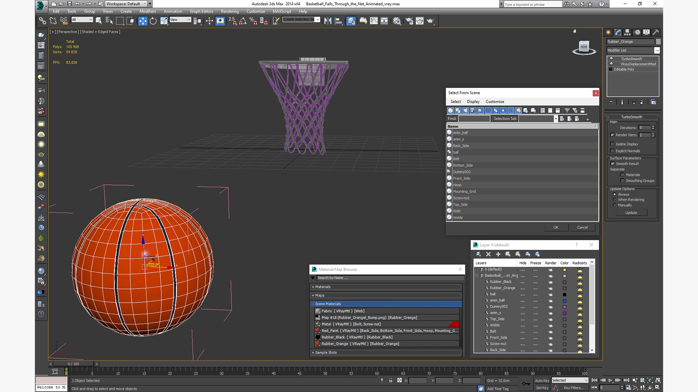Click Cancel in Select From Scene dialog
698x392 pixels.
click(582, 227)
